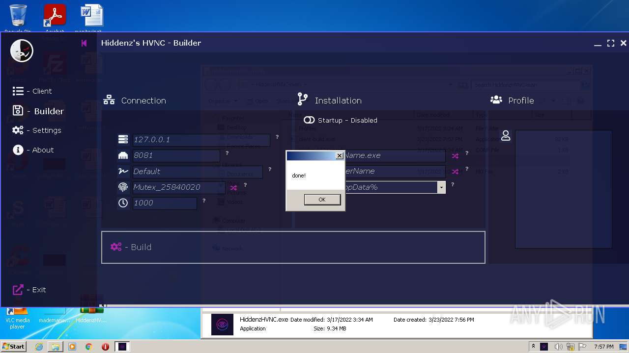Click the Profile users icon
This screenshot has width=629, height=353.
pos(496,100)
